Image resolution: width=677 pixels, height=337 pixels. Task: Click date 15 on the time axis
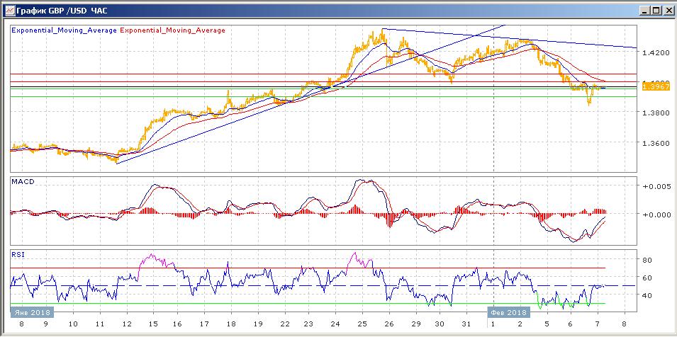point(154,324)
